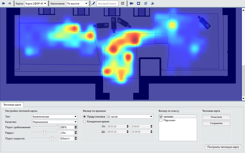Image resolution: width=245 pixels, height=153 pixels.
Task: Click the last toolbar icon on right
Action: (x=152, y=3)
